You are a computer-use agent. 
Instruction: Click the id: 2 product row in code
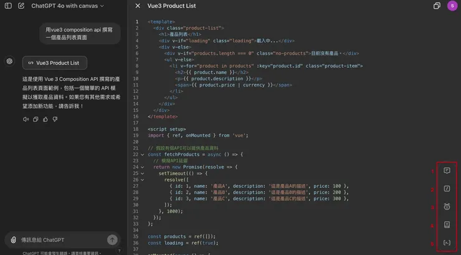coord(259,192)
